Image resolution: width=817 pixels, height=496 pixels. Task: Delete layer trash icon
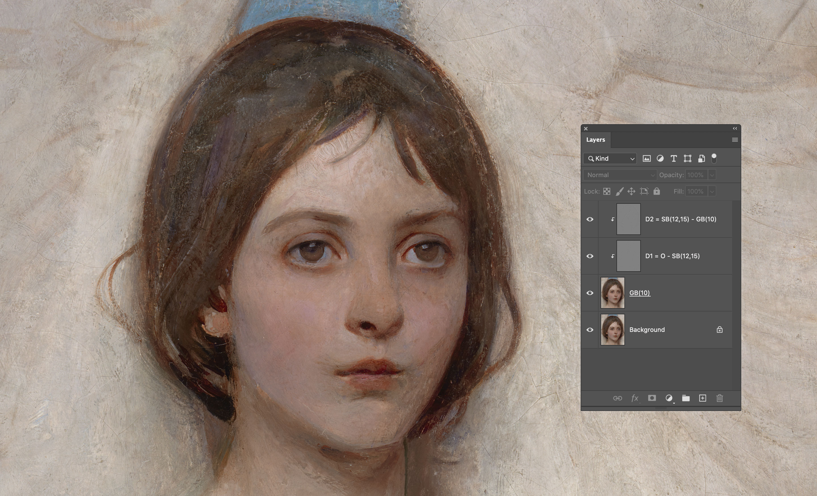(719, 398)
